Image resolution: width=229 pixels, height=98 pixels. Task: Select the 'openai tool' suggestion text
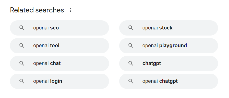pos(46,46)
